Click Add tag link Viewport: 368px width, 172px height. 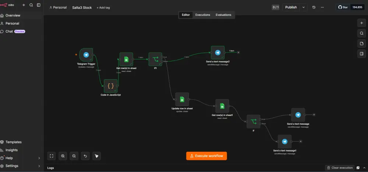click(x=103, y=7)
